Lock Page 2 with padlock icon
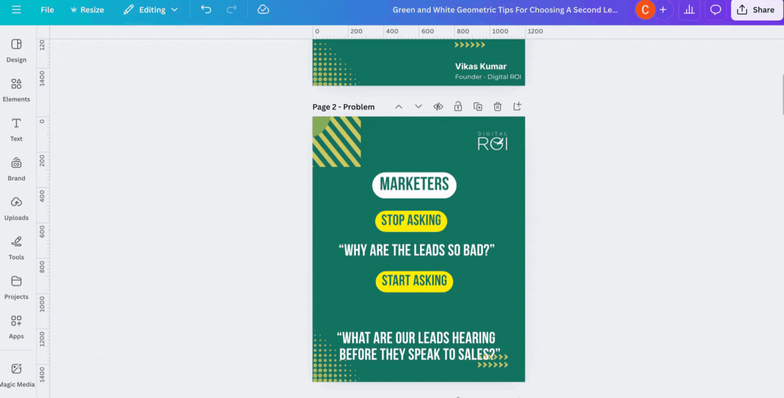Viewport: 784px width, 398px height. [458, 107]
